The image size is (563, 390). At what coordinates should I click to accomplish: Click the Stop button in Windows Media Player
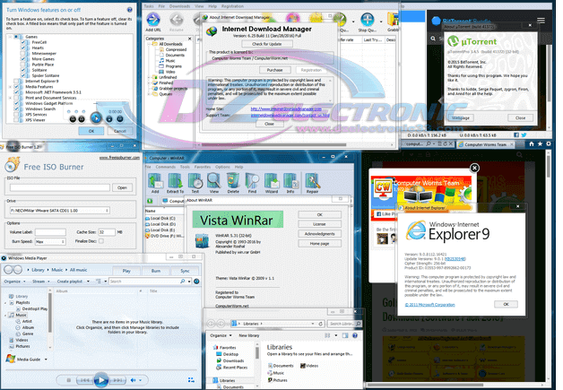(69, 380)
